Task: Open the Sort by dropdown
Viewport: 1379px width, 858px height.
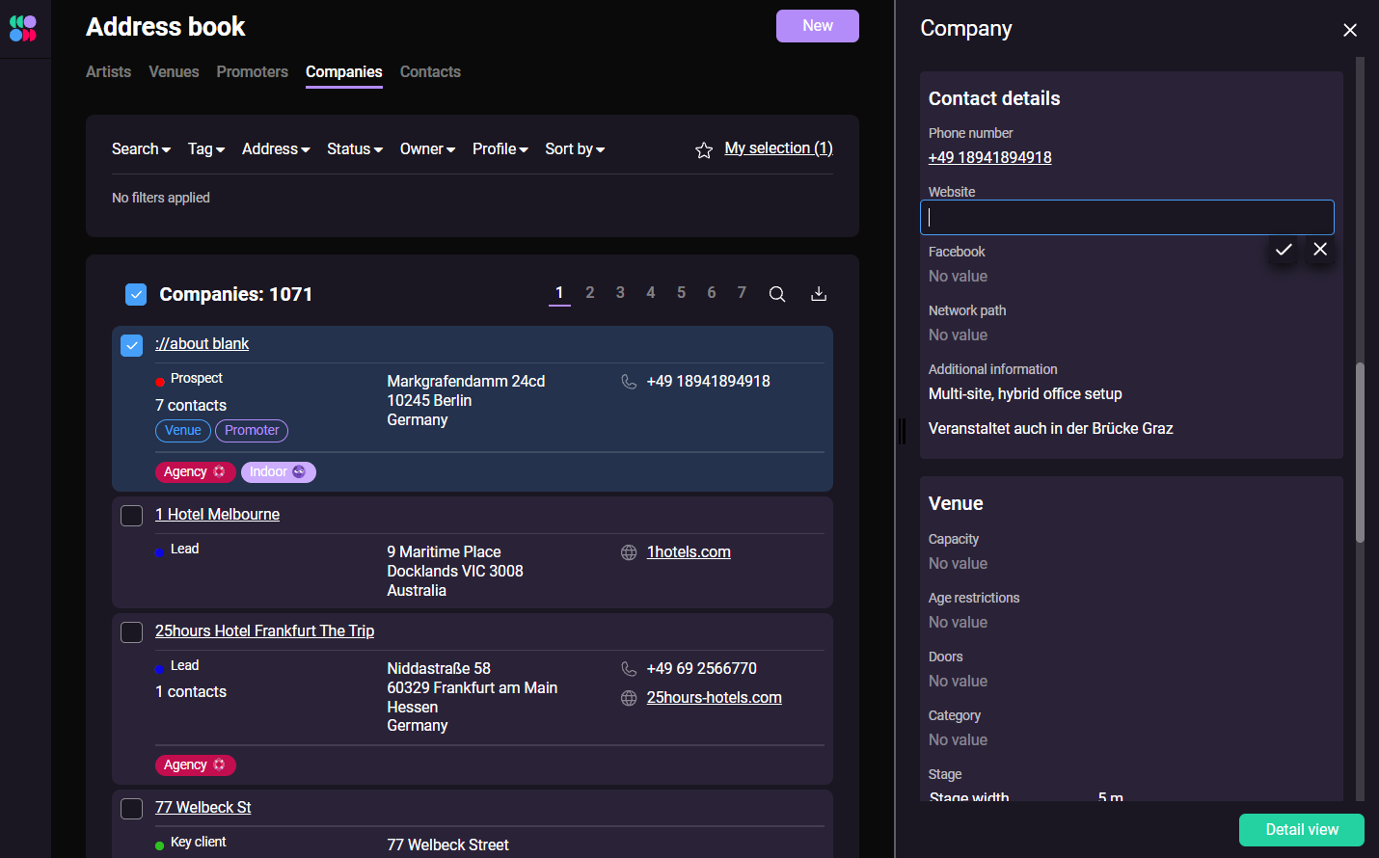Action: tap(575, 148)
